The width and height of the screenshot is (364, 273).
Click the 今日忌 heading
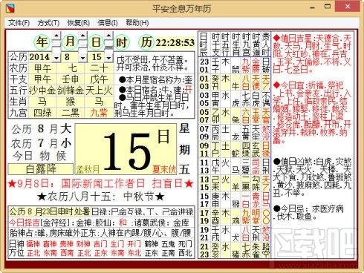pos(290,208)
